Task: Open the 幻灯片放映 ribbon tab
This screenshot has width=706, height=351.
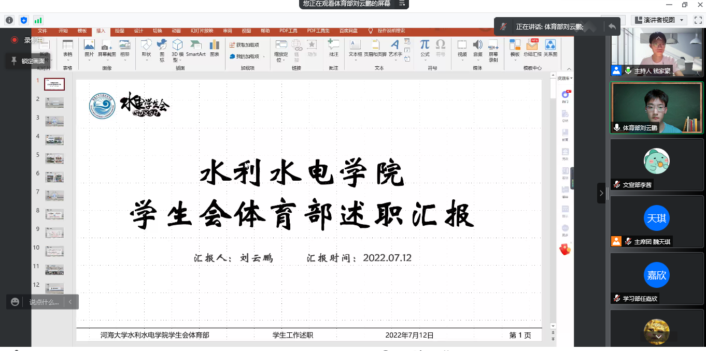Action: (x=202, y=31)
